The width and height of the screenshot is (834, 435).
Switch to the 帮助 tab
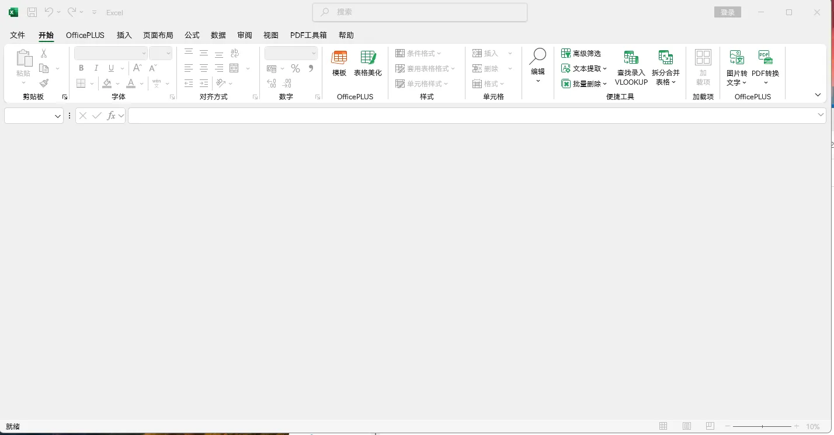346,35
